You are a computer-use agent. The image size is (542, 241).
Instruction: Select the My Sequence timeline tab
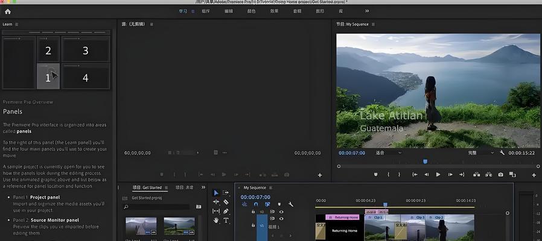[x=255, y=187]
